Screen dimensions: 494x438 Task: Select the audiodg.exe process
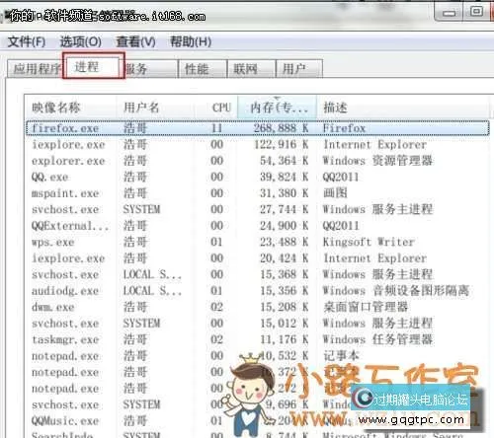point(258,291)
